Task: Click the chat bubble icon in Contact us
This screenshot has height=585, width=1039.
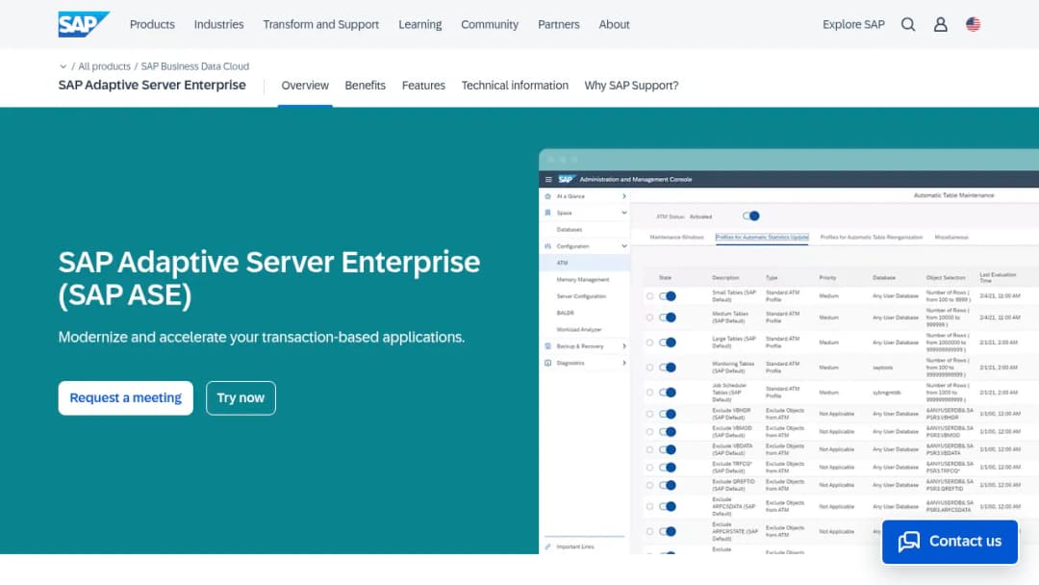Action: coord(909,542)
